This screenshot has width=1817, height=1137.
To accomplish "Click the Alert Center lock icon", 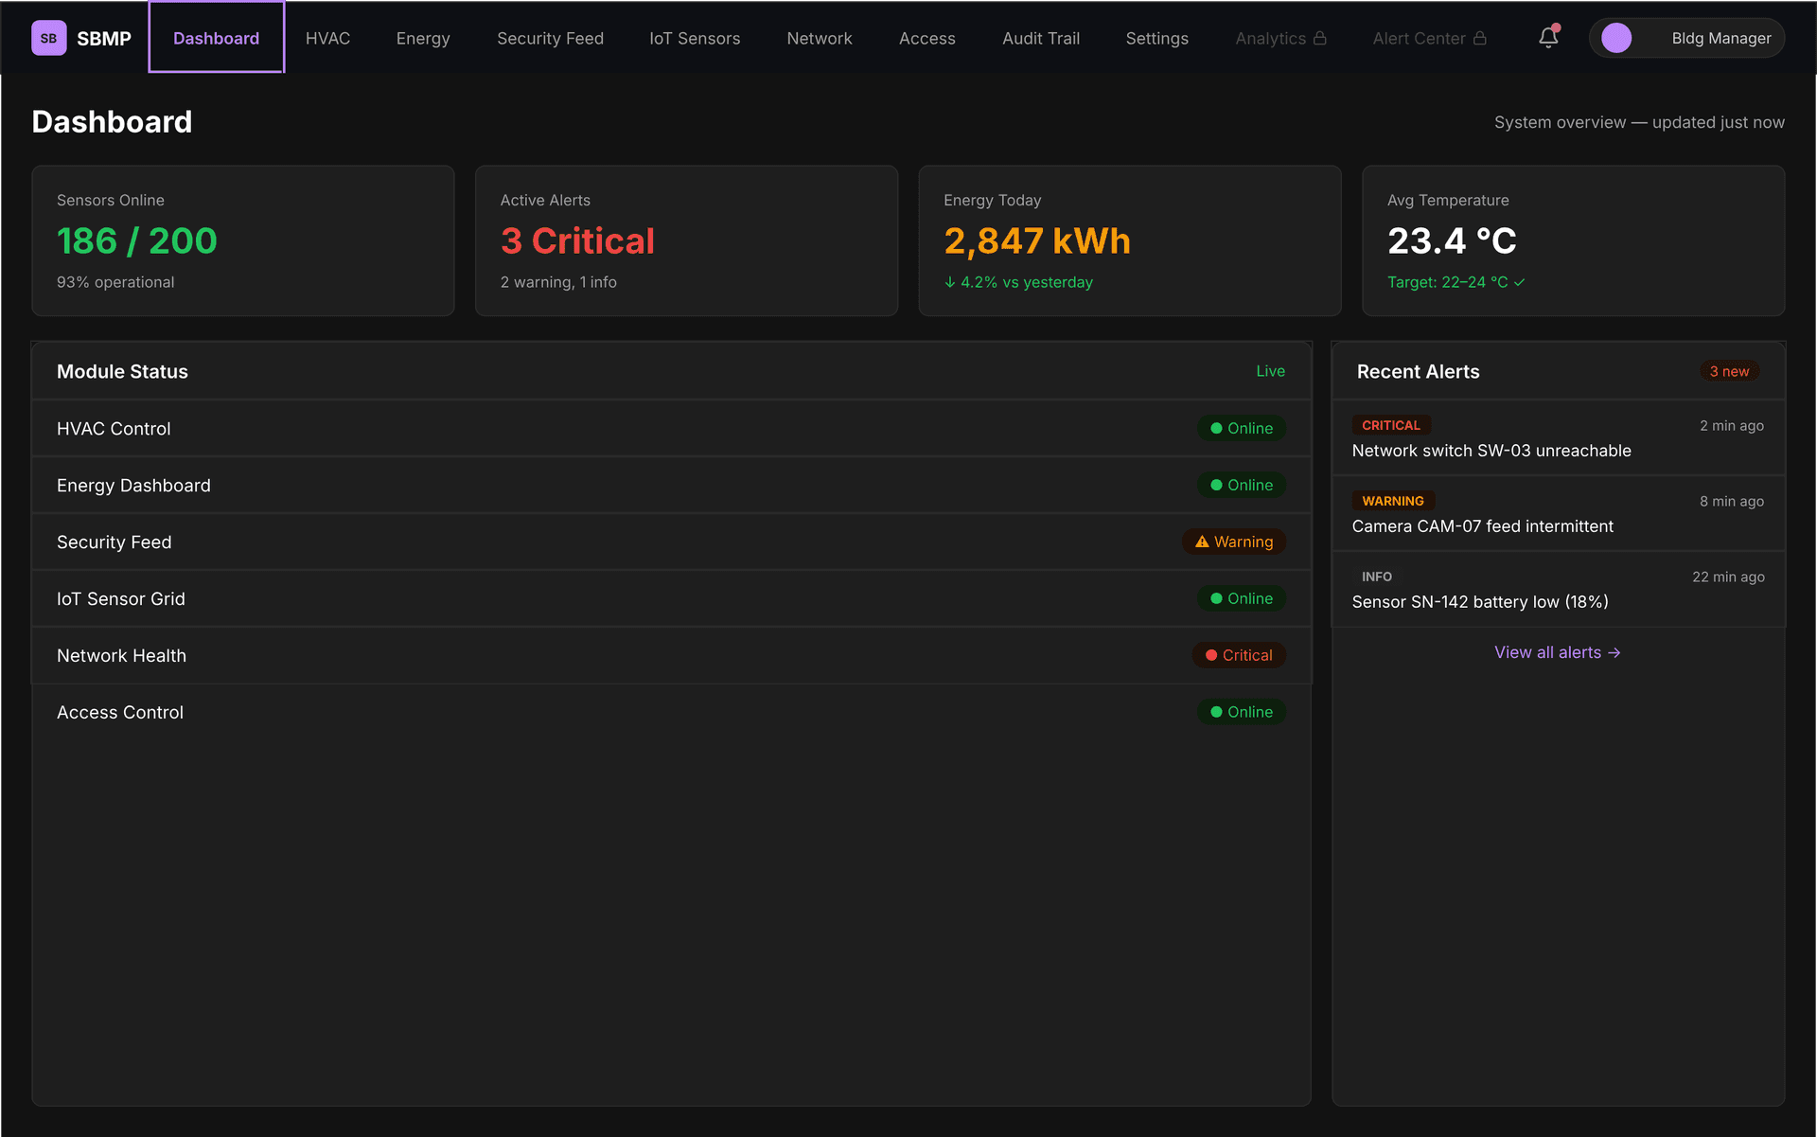I will click(1480, 38).
